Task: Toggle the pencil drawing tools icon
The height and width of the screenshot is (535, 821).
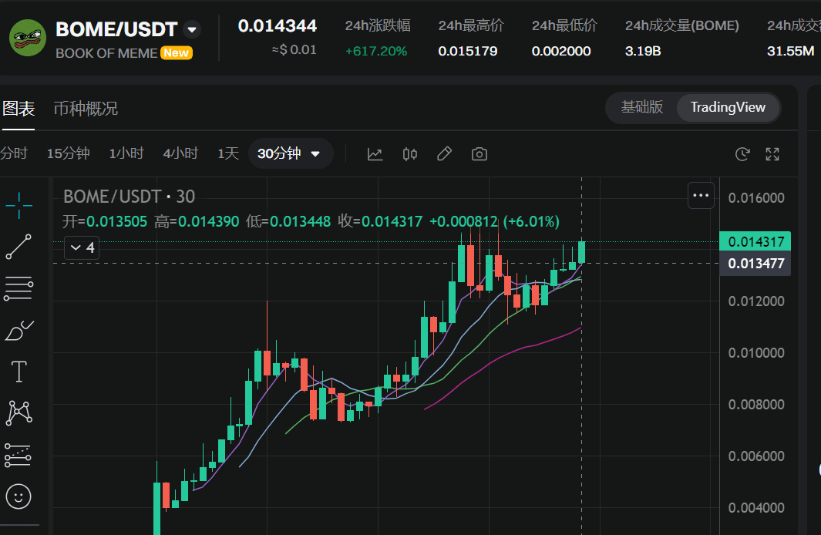Action: [445, 154]
